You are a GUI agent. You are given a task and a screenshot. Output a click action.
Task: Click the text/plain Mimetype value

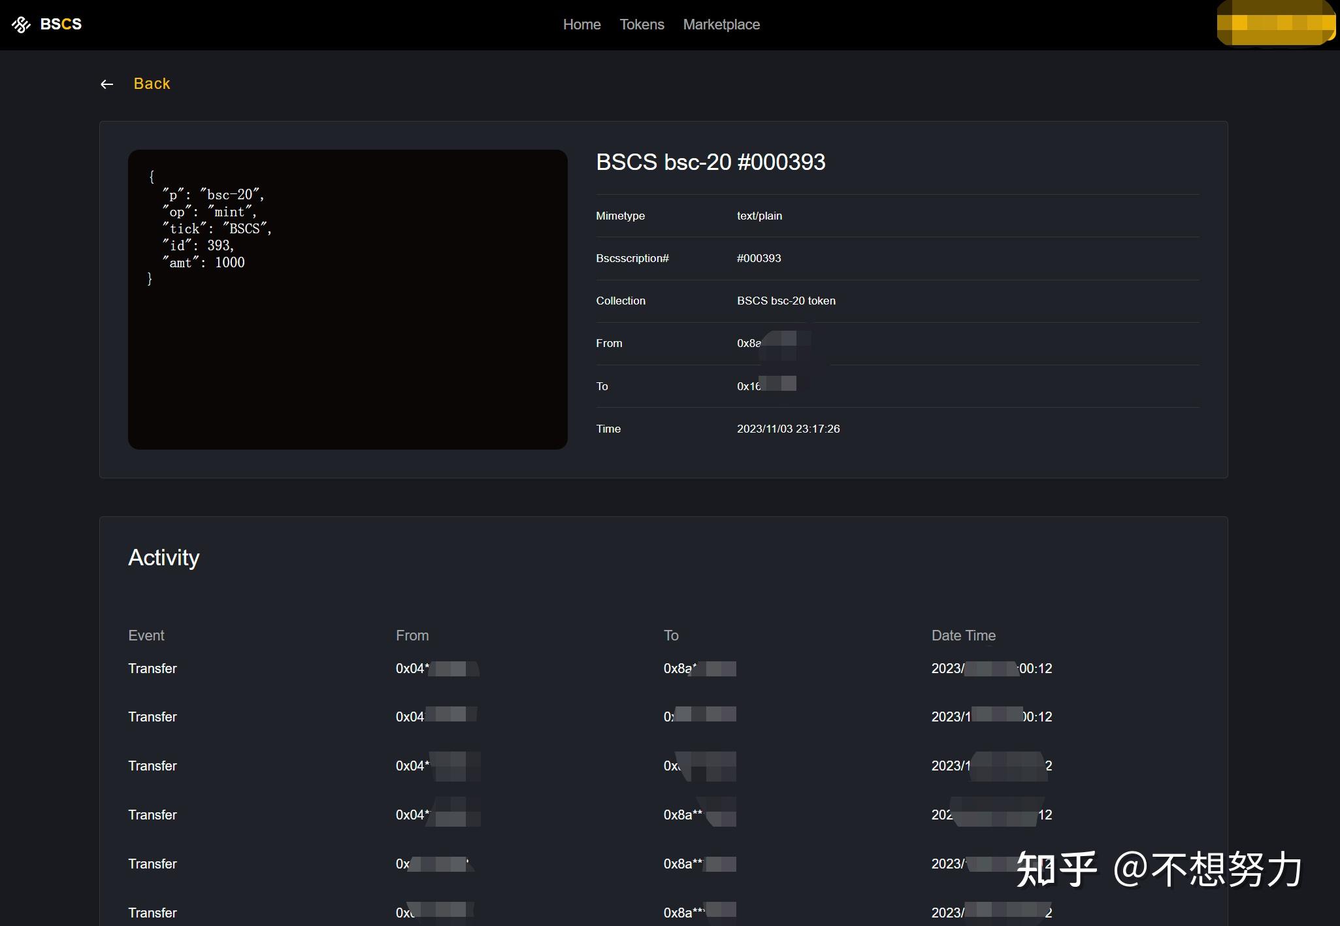pos(759,216)
